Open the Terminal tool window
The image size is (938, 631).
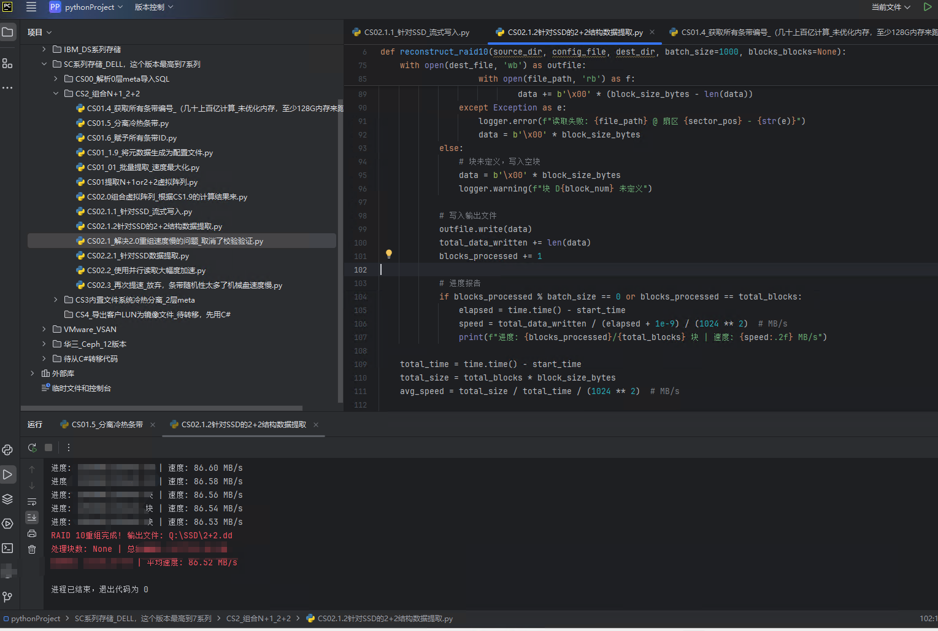coord(7,548)
